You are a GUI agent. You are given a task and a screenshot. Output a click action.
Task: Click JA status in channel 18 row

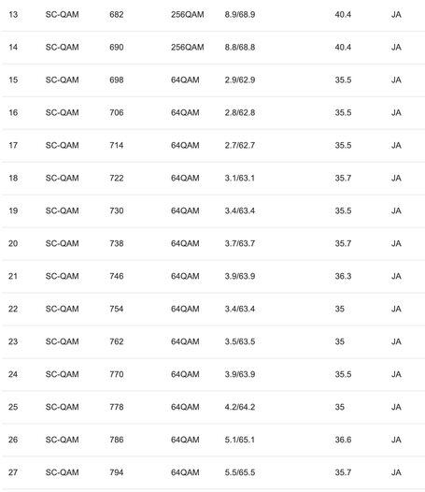tap(396, 178)
